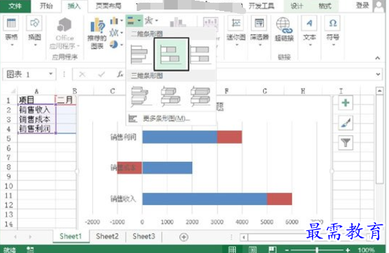Click the zoom slider handle
The height and width of the screenshot is (253, 389).
317,250
